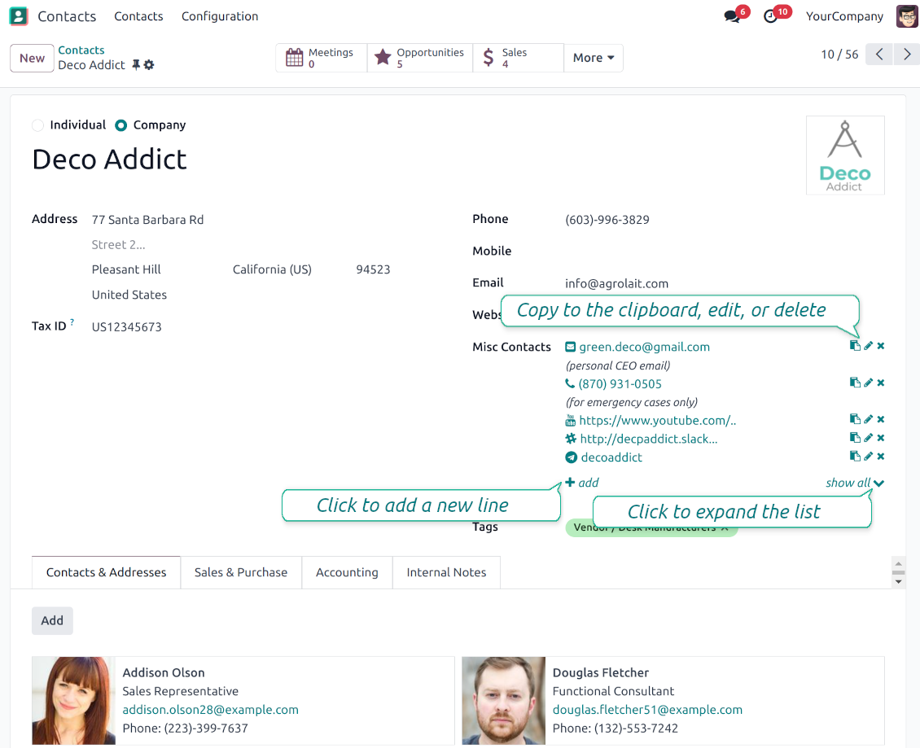The height and width of the screenshot is (748, 920).
Task: Edit the YouTube misc contact line
Action: pos(869,419)
